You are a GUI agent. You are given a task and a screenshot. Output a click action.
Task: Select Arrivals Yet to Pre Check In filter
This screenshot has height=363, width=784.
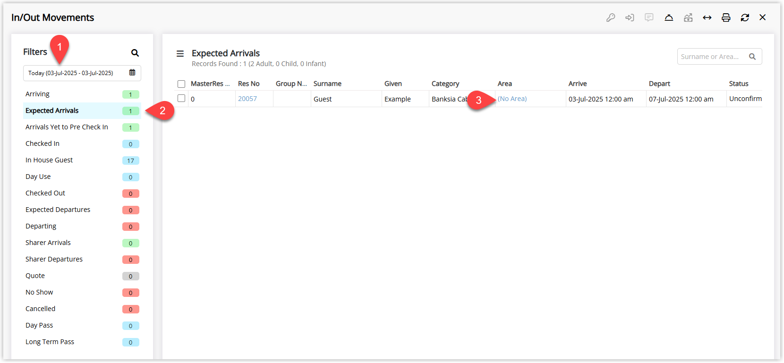click(x=82, y=127)
